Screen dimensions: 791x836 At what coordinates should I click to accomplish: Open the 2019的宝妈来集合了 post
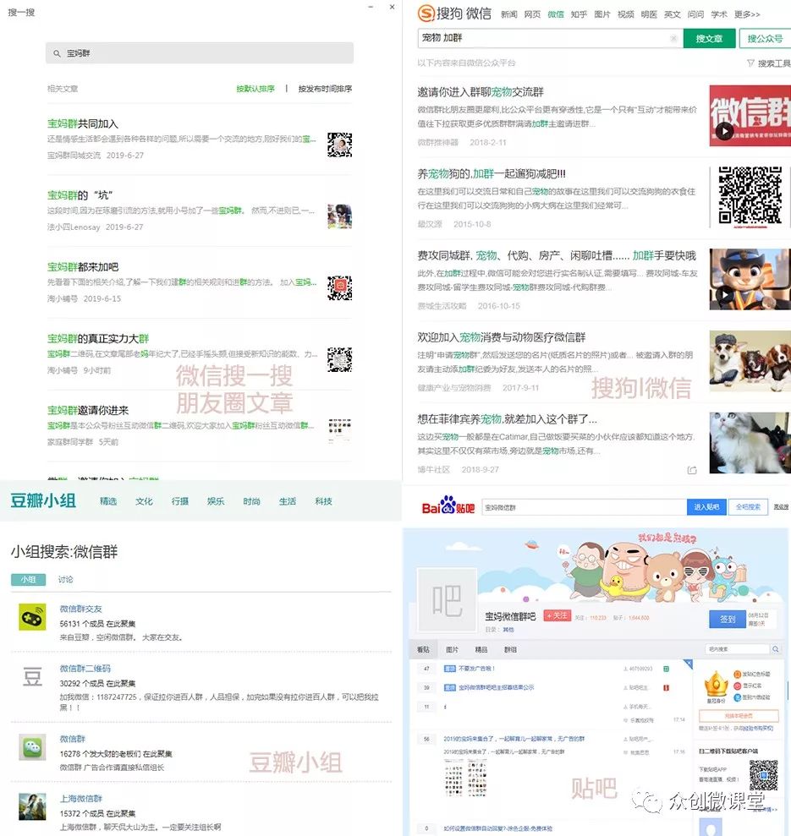pos(514,739)
